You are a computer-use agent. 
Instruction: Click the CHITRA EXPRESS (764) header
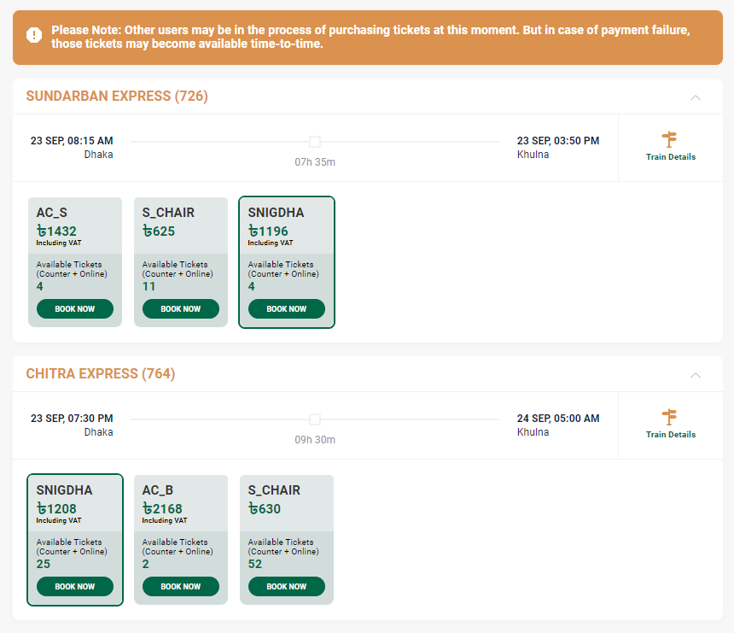101,374
